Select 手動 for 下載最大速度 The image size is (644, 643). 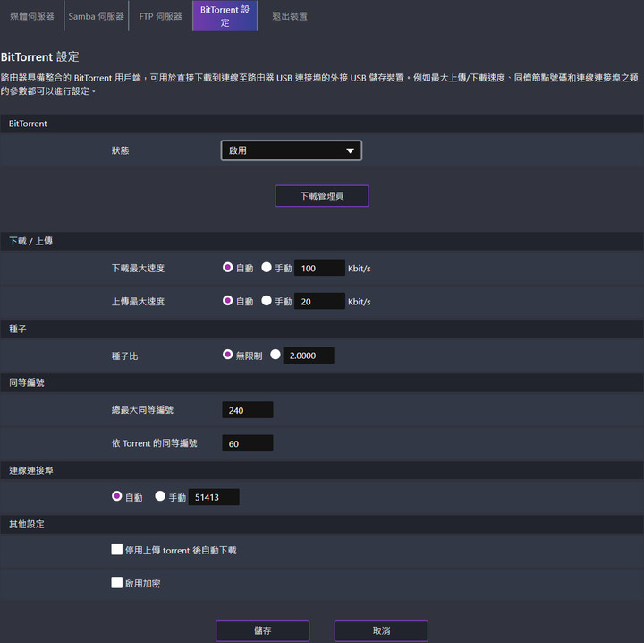pos(267,267)
